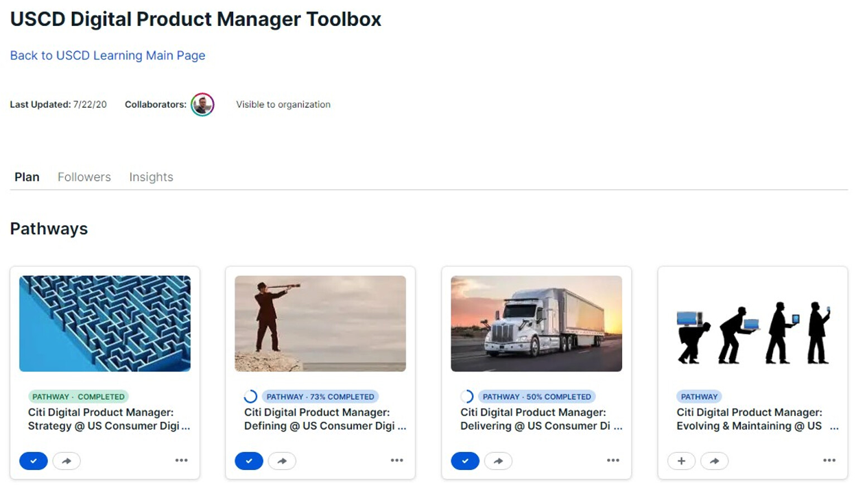The image size is (867, 498).
Task: Click the share arrow on Defining pathway card
Action: click(x=282, y=461)
